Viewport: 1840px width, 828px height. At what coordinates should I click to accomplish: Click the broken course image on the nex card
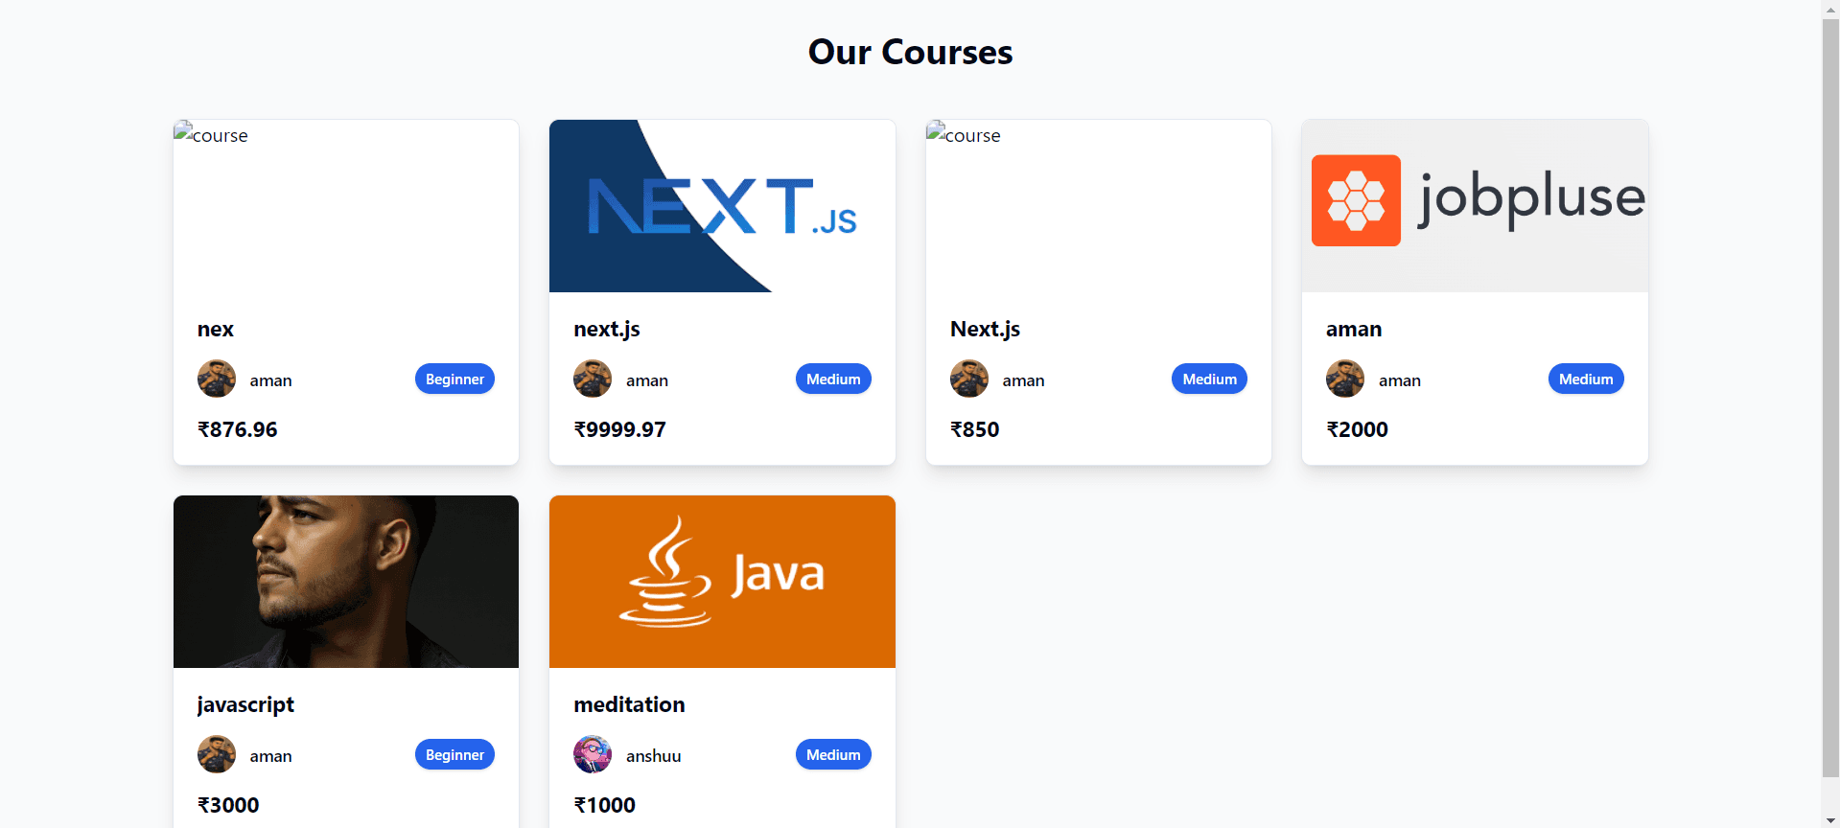coord(346,206)
